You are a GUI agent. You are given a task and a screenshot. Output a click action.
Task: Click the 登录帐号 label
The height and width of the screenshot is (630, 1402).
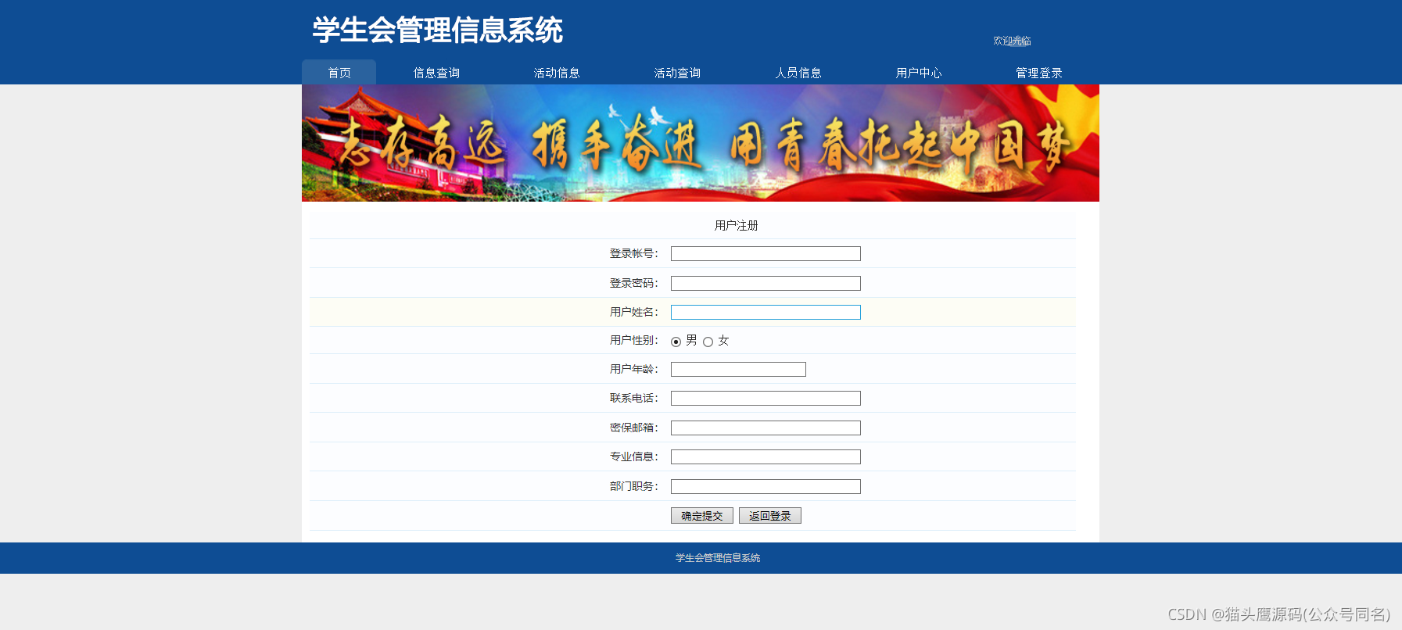tap(634, 253)
